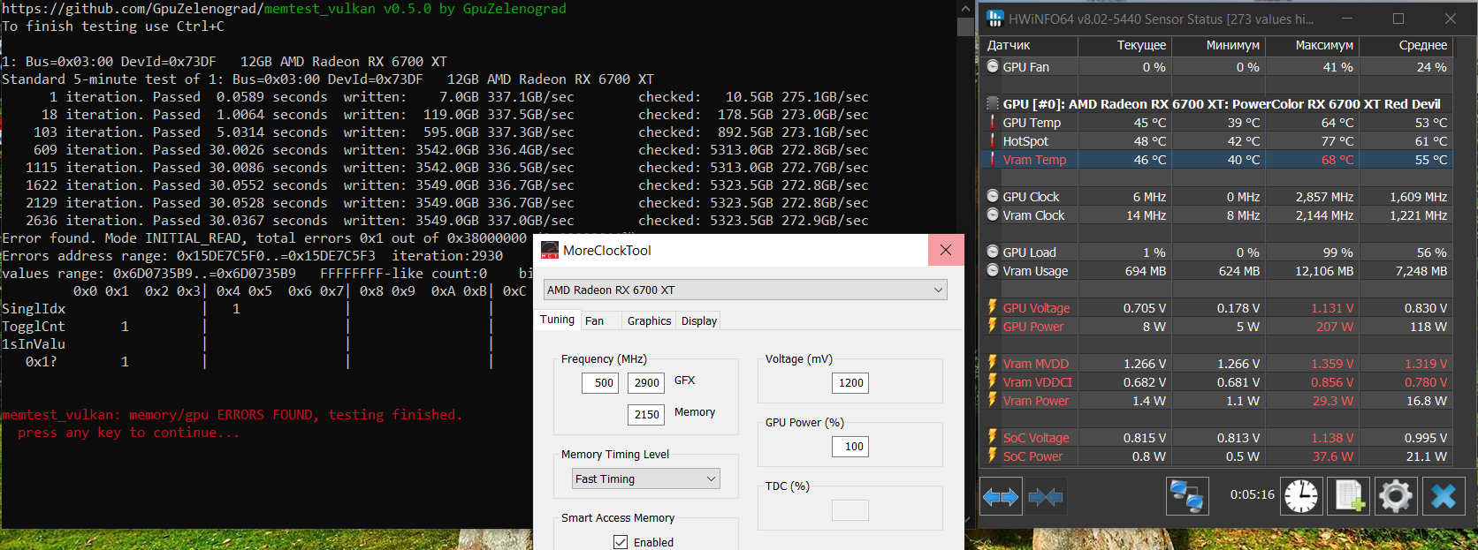Click the console scrollbar up arrow
1478x550 pixels.
[x=964, y=9]
